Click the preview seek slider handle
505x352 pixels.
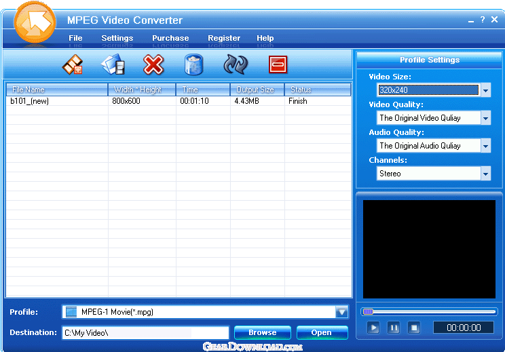[x=368, y=311]
